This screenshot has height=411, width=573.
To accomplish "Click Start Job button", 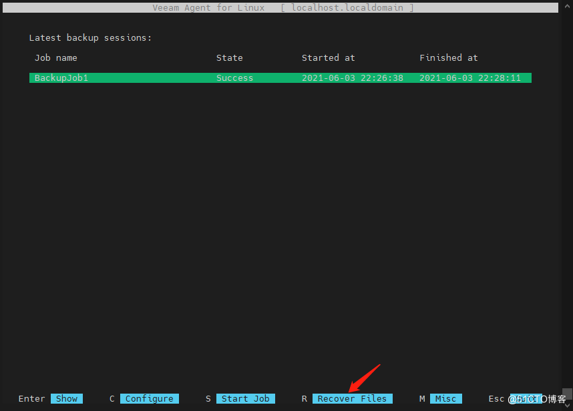I will [246, 398].
